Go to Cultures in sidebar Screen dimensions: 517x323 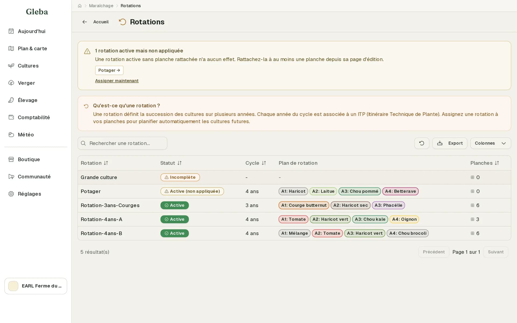(x=36, y=66)
